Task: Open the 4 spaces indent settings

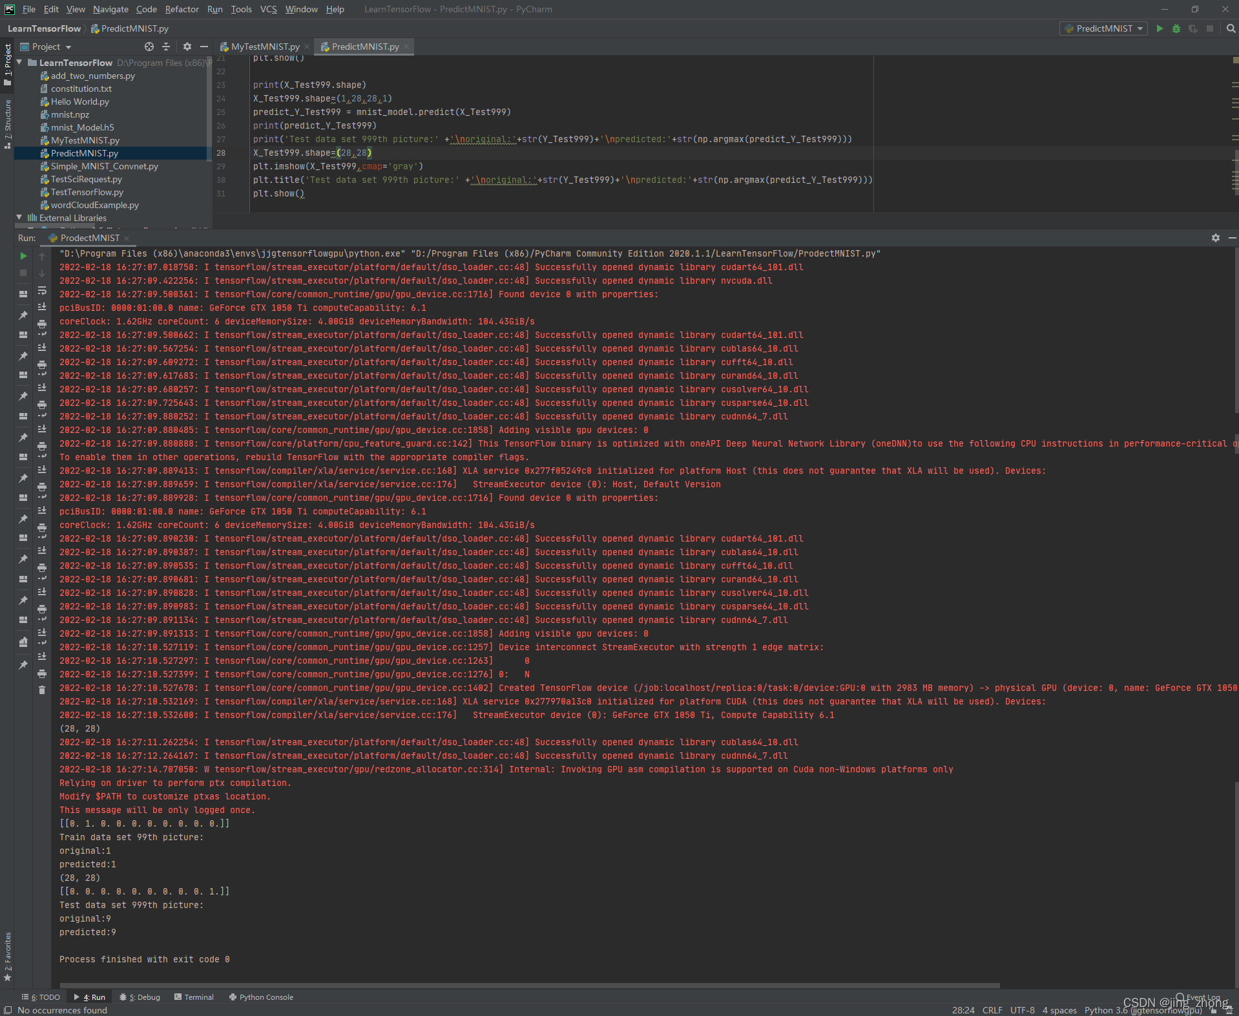Action: [x=1059, y=1010]
